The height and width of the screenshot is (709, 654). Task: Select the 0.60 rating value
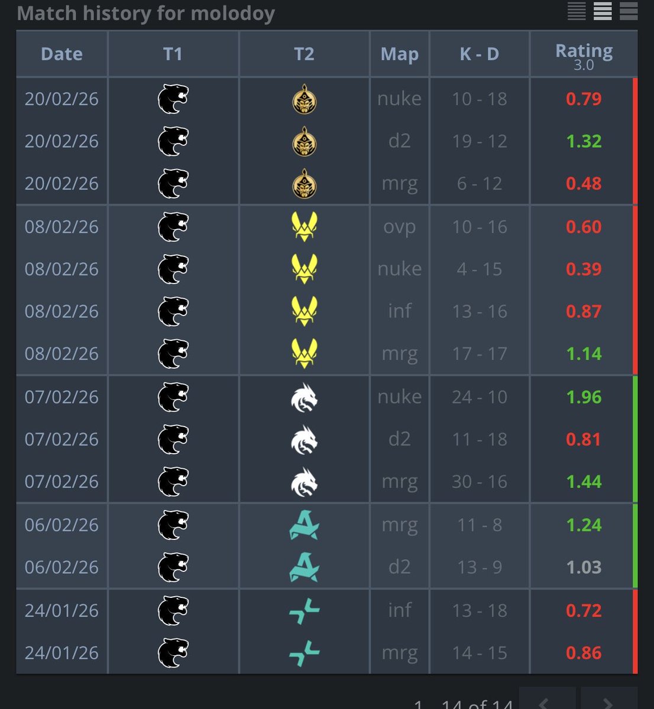584,227
